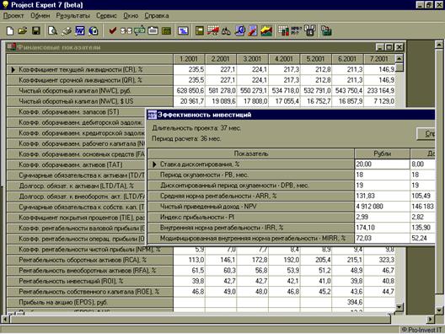
Task: Click the printer toolbar icon
Action: (67, 30)
